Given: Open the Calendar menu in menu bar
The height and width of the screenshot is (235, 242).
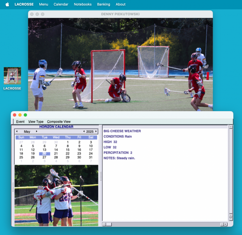Looking at the screenshot, I should pyautogui.click(x=61, y=4).
